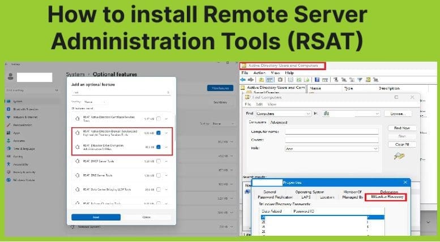Click the Find Now button

pyautogui.click(x=402, y=128)
